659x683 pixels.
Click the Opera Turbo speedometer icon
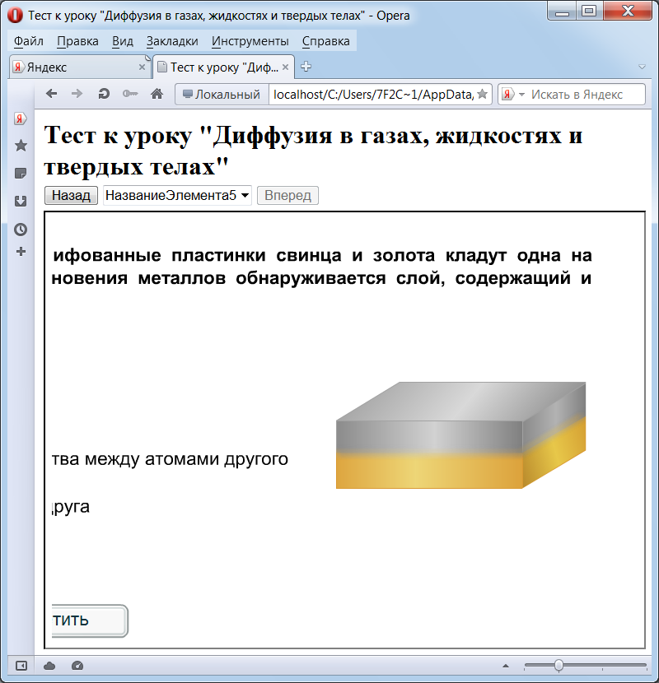77,666
